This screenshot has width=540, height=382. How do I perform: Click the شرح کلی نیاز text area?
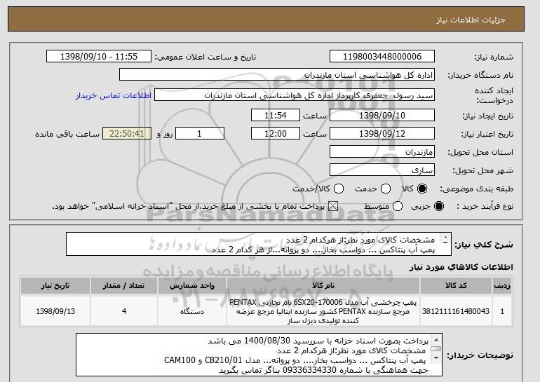coord(259,244)
